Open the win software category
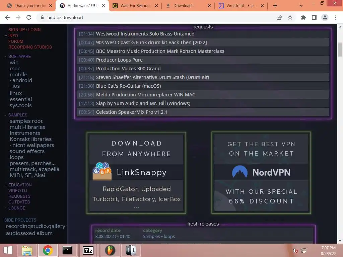This screenshot has width=343, height=257. (x=14, y=63)
